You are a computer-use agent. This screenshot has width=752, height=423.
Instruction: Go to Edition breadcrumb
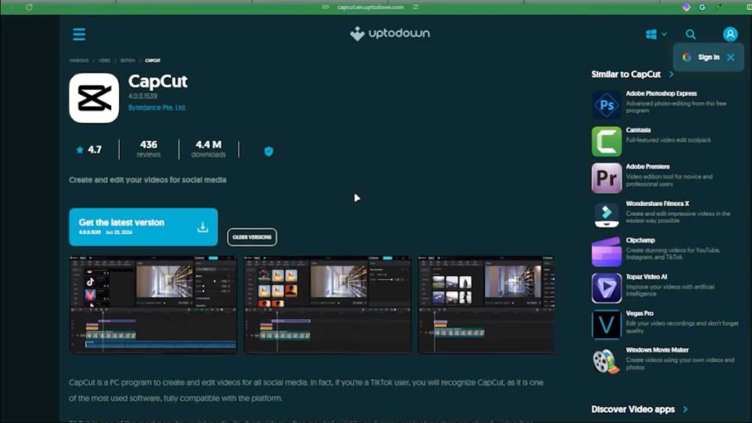point(127,61)
